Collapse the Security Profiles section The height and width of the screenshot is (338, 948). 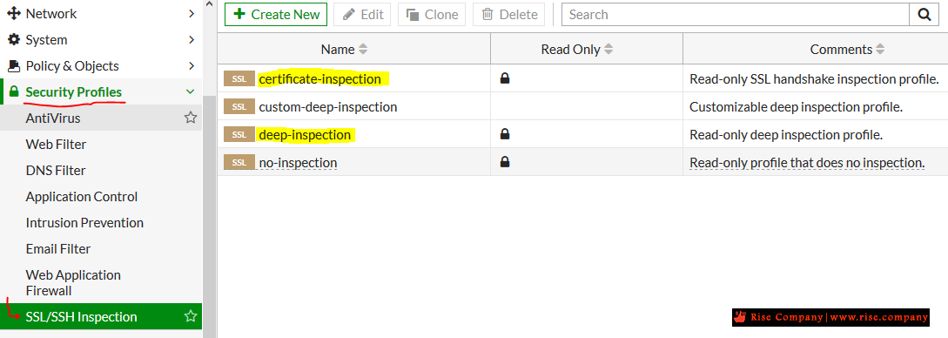click(x=191, y=92)
